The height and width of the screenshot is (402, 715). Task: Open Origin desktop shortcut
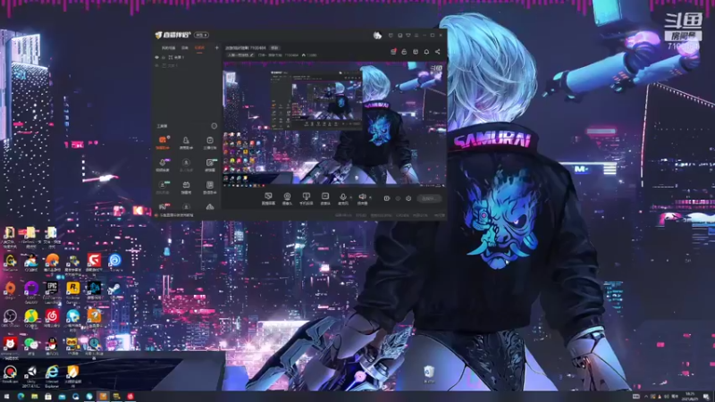[10, 289]
